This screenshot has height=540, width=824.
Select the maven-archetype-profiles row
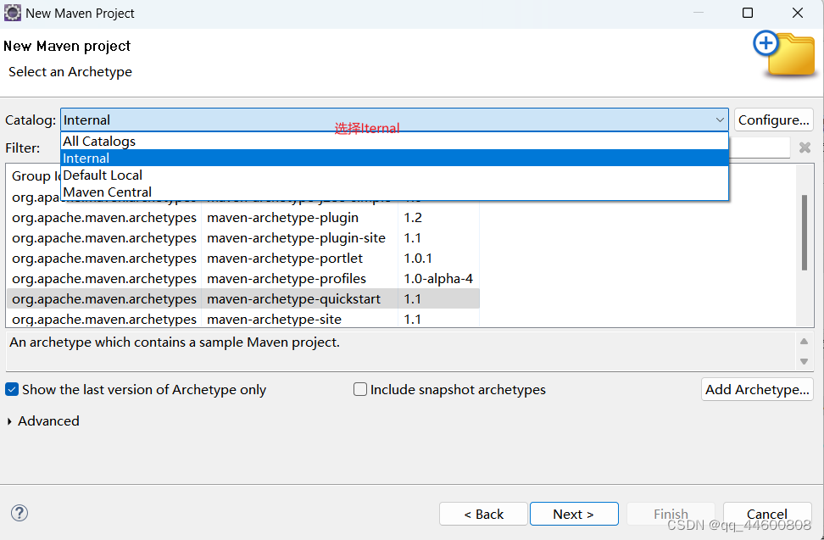coord(242,278)
